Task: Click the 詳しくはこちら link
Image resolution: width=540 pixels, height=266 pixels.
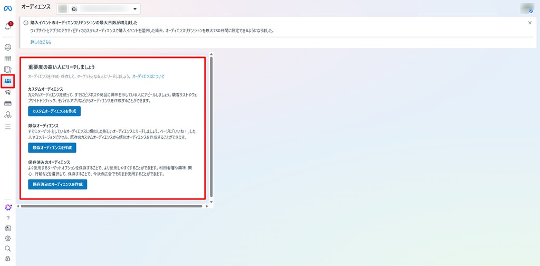Action: tap(41, 42)
